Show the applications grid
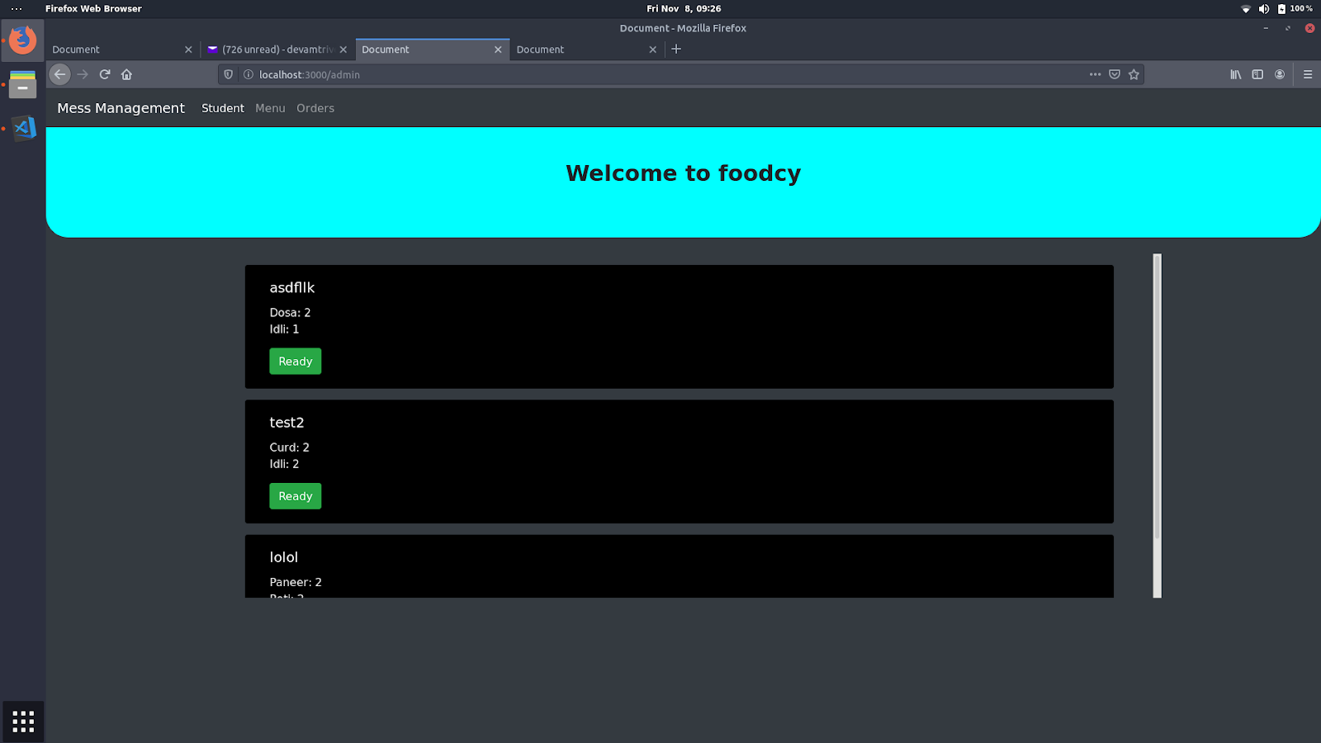This screenshot has width=1321, height=743. tap(23, 722)
